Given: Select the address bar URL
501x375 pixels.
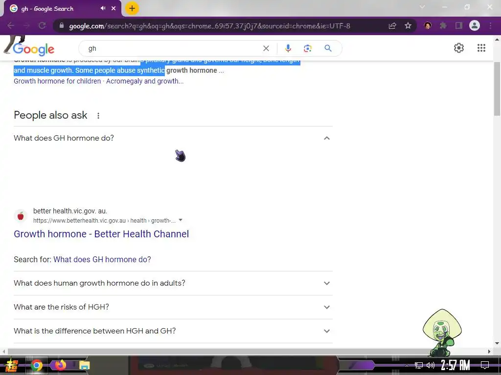Looking at the screenshot, I should point(209,26).
